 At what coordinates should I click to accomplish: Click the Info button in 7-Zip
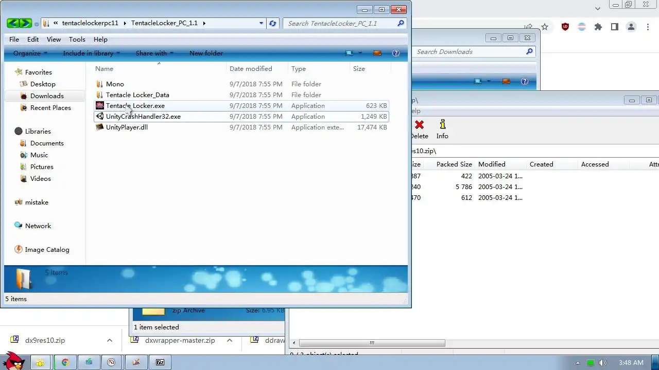442,129
